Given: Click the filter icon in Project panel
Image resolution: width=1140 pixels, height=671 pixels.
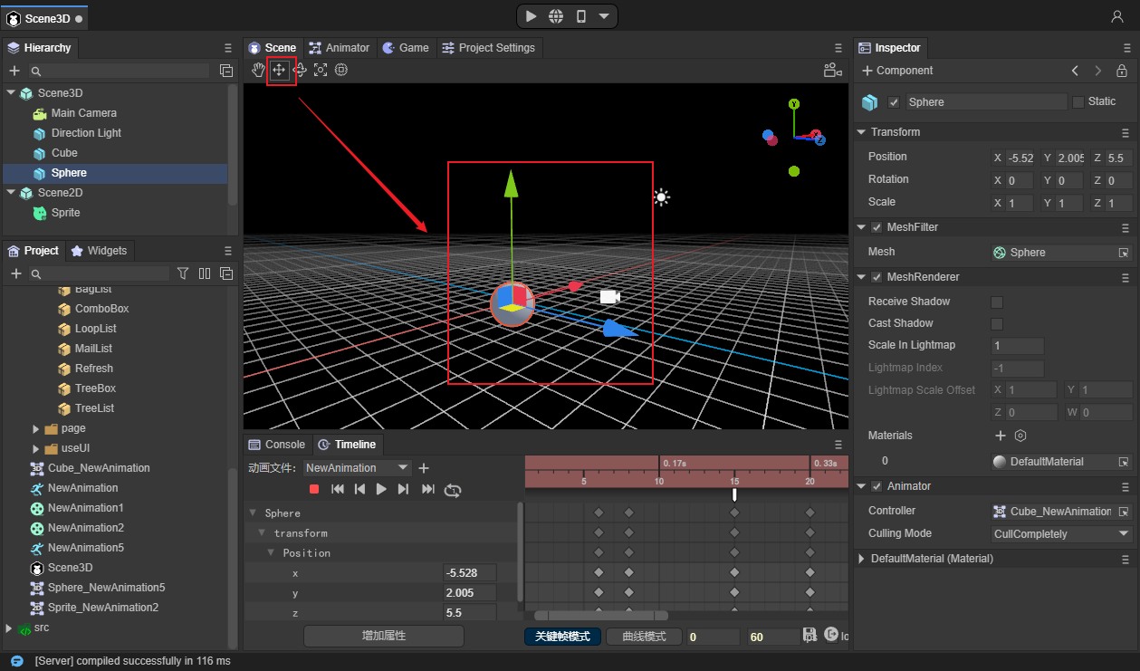Looking at the screenshot, I should [x=183, y=273].
